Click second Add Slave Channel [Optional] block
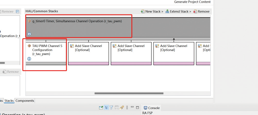Viewport: 258px width, 115px height. click(131, 53)
